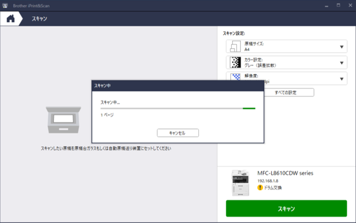356x223 pixels.
Task: Open the カラー設定 dropdown arrow
Action: click(342, 64)
